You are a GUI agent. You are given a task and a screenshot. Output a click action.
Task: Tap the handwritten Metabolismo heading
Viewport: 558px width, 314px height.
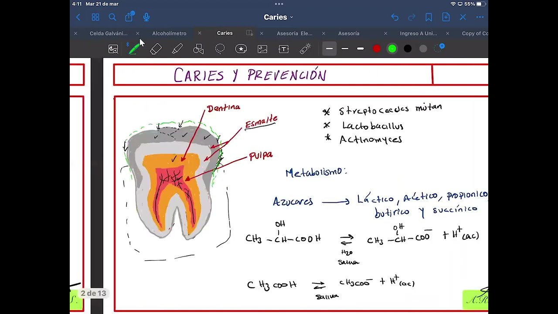click(316, 172)
